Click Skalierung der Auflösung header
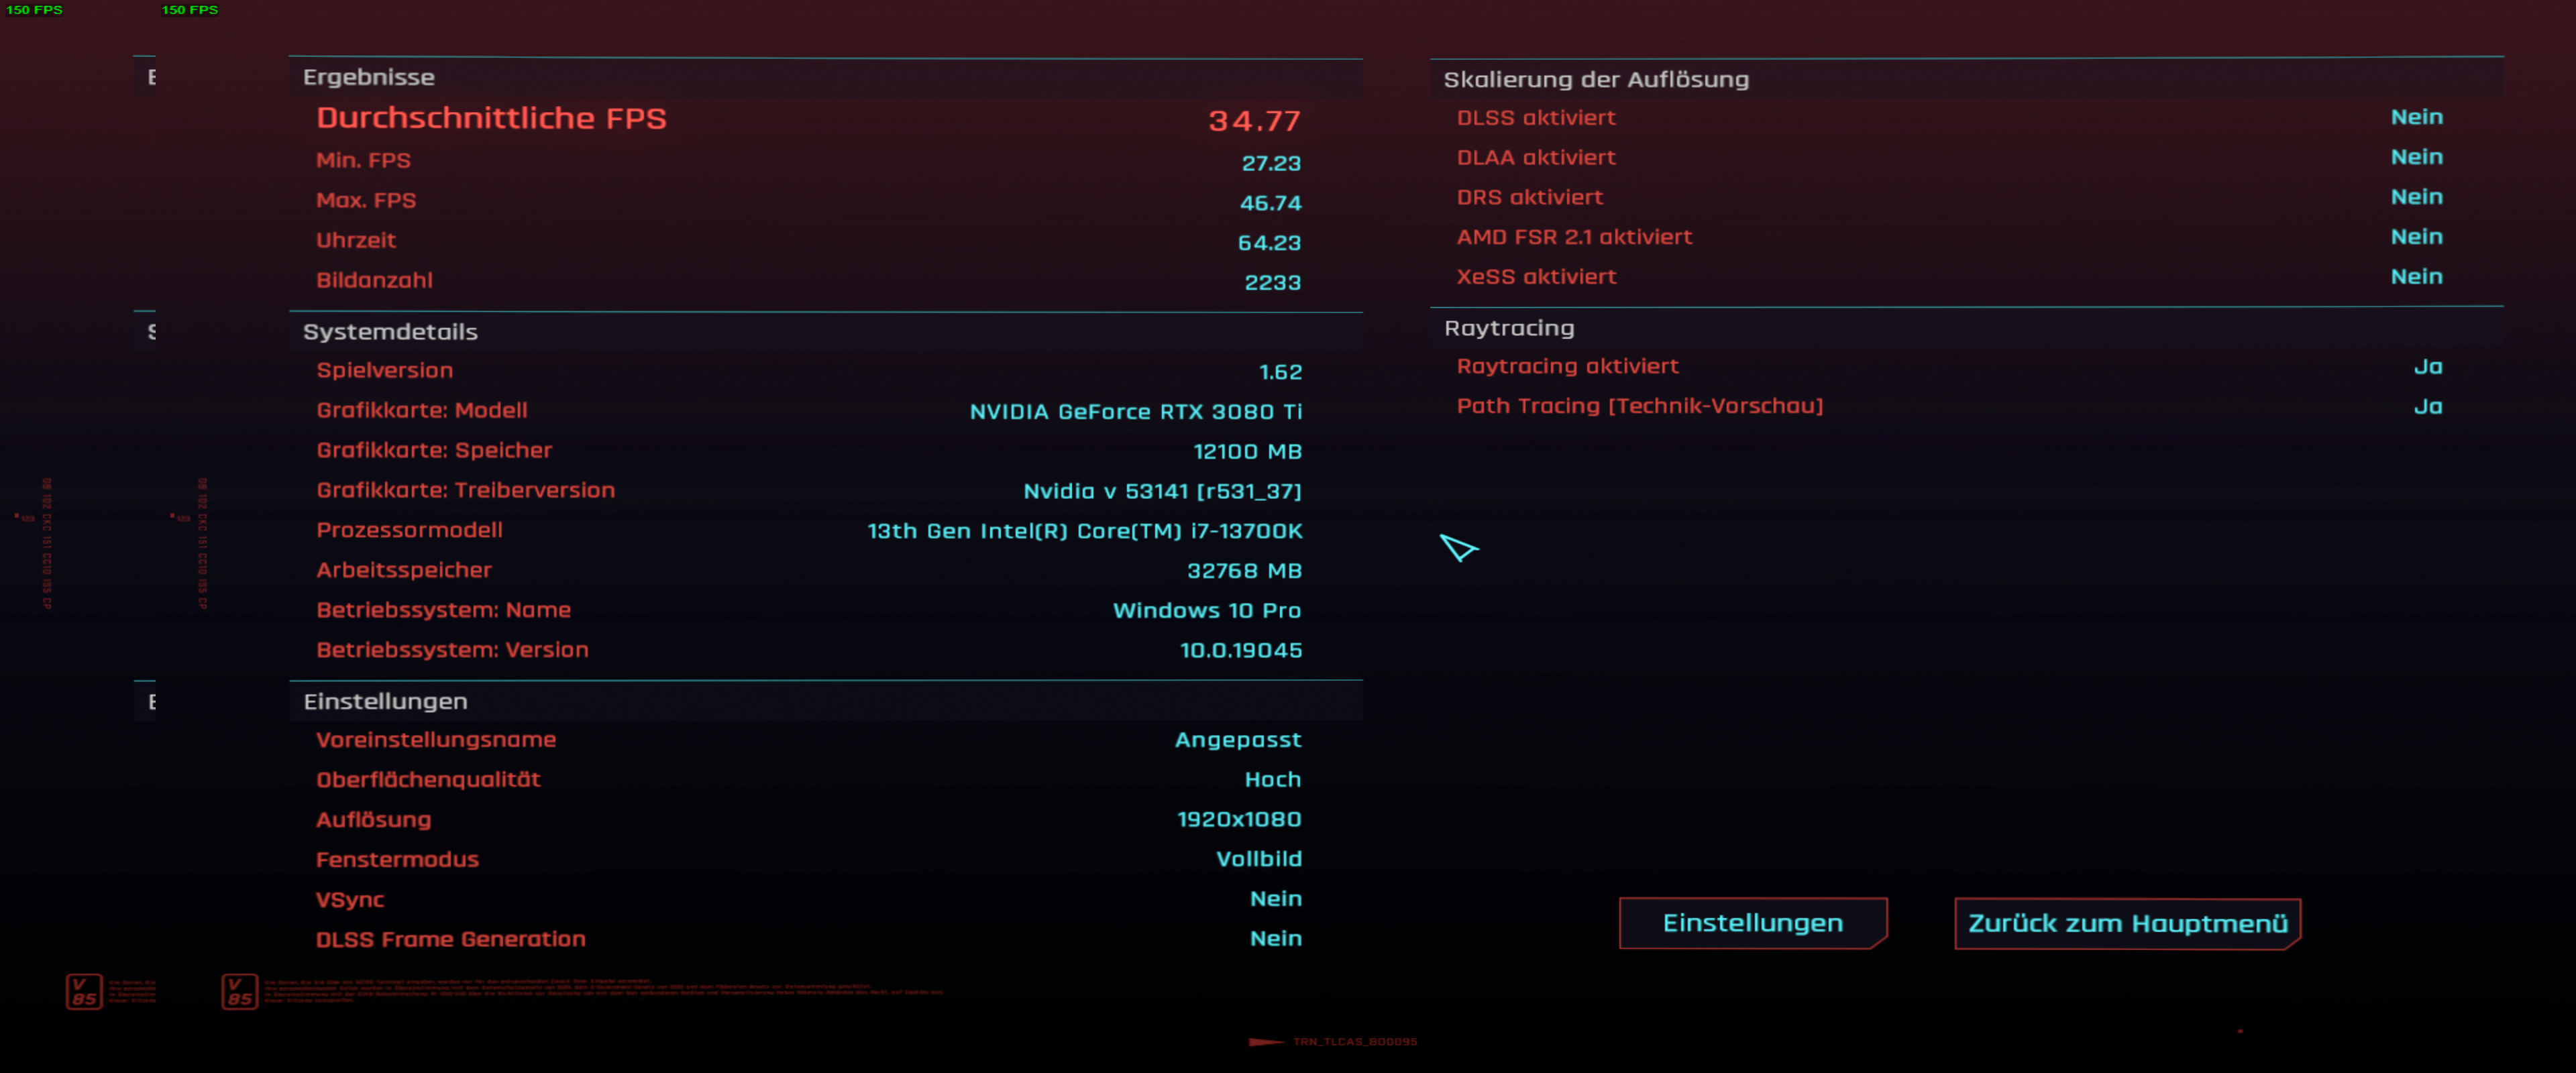 (x=1596, y=79)
